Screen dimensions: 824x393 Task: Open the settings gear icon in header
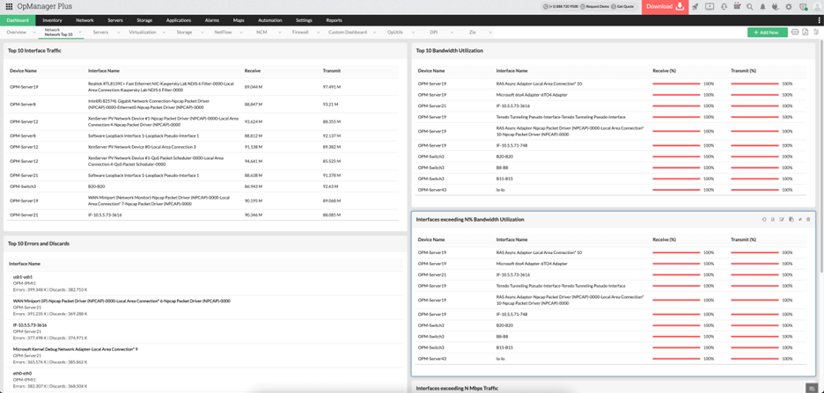[789, 6]
